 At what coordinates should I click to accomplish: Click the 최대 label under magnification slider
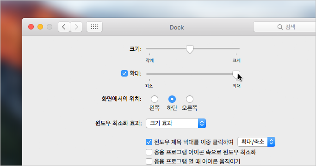click(236, 86)
